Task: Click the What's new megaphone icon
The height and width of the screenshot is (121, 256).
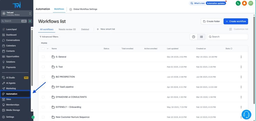Action: click(192, 3)
